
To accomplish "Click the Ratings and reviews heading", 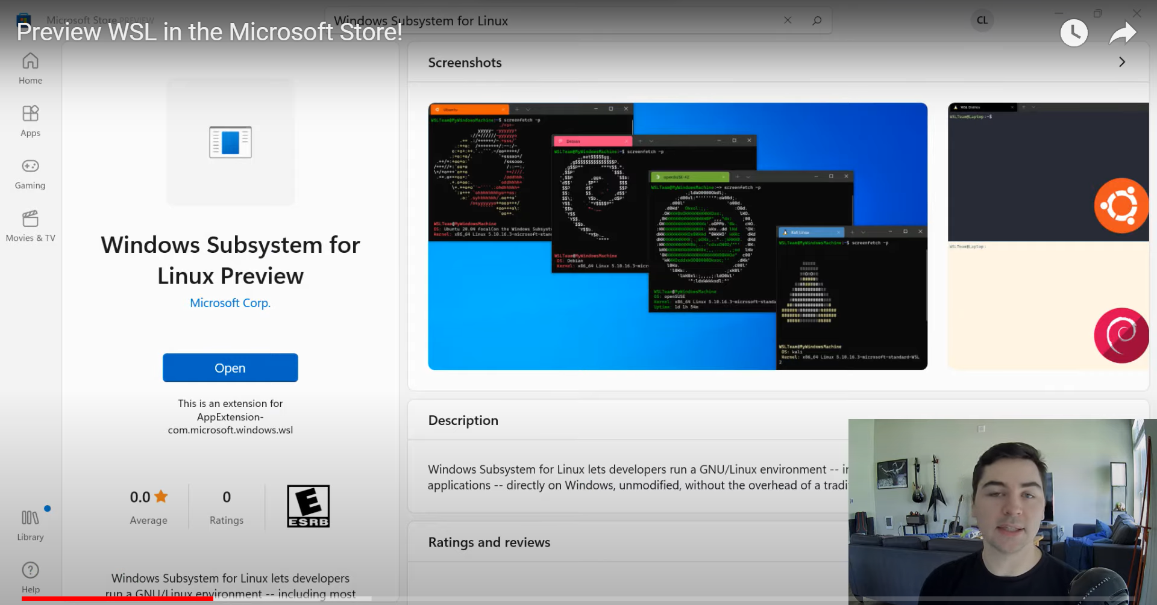I will [x=489, y=542].
